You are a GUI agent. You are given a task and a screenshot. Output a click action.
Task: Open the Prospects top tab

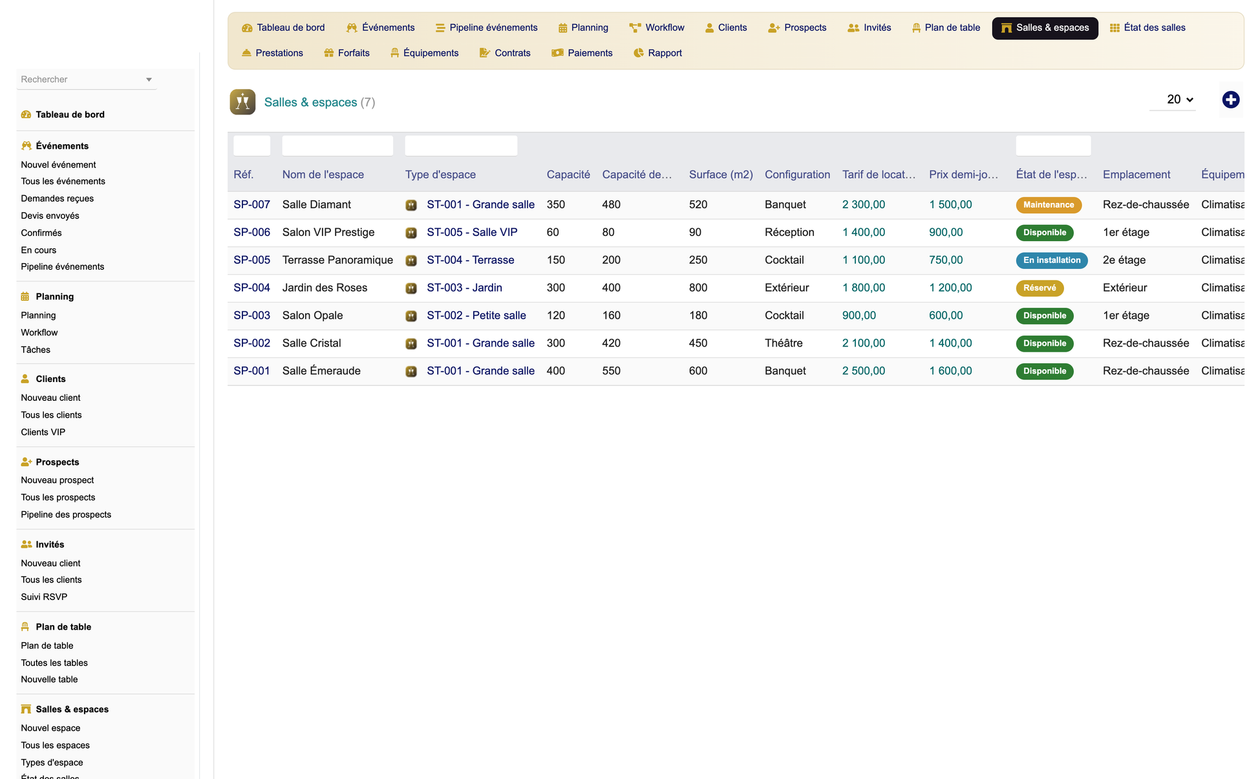click(x=797, y=28)
